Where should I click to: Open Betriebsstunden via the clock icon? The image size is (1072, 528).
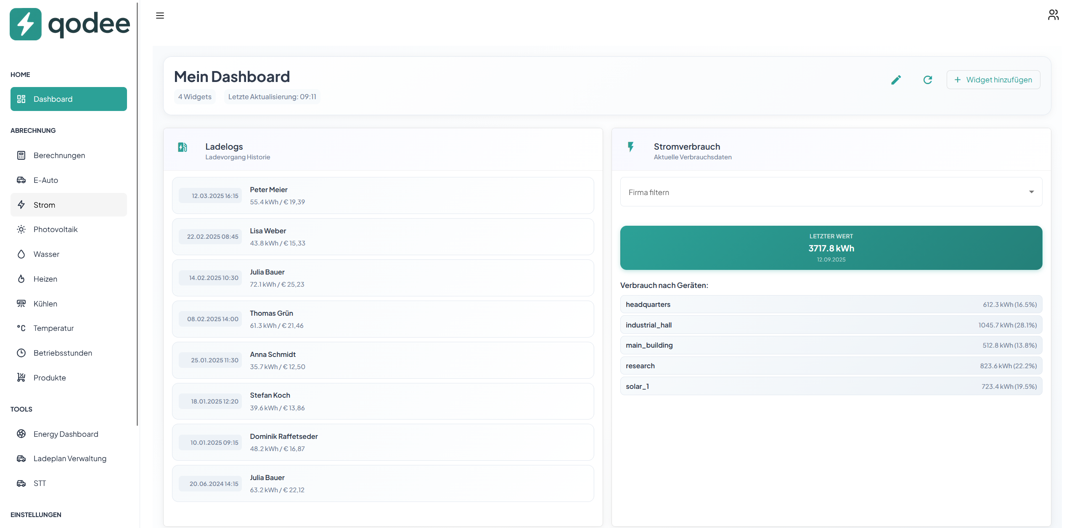point(21,353)
